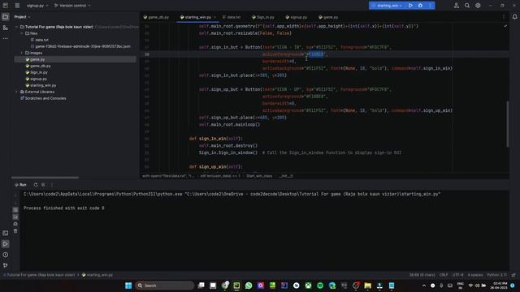Image resolution: width=520 pixels, height=292 pixels.
Task: Switch to the Sign_in.py editor tab
Action: [x=263, y=17]
